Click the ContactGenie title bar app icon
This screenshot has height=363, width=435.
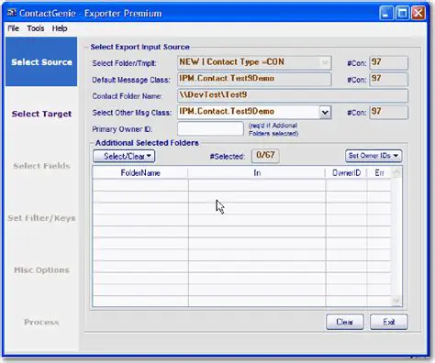coord(12,13)
